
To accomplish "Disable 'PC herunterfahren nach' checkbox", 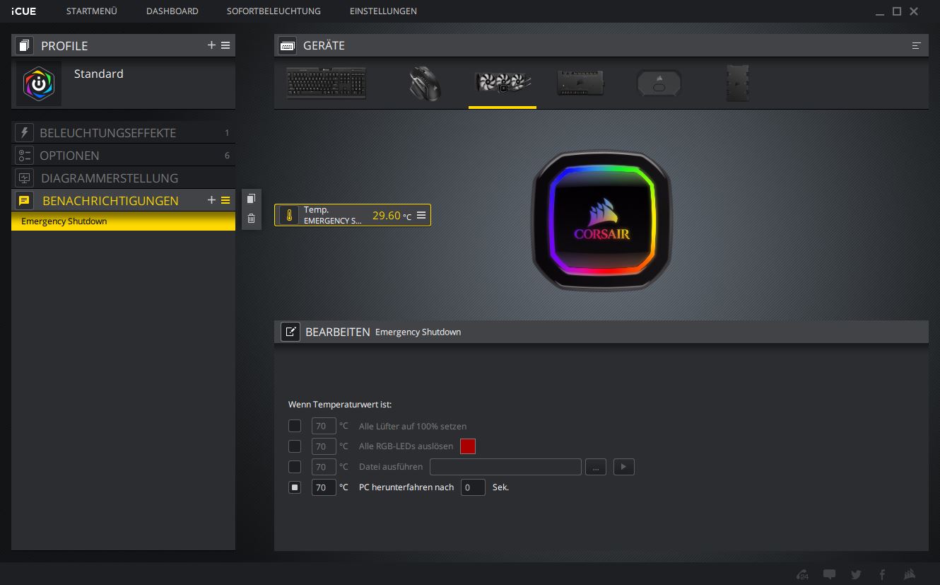I will [x=295, y=487].
